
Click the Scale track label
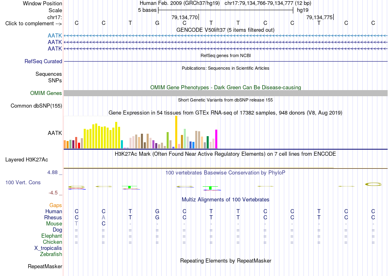click(55, 10)
